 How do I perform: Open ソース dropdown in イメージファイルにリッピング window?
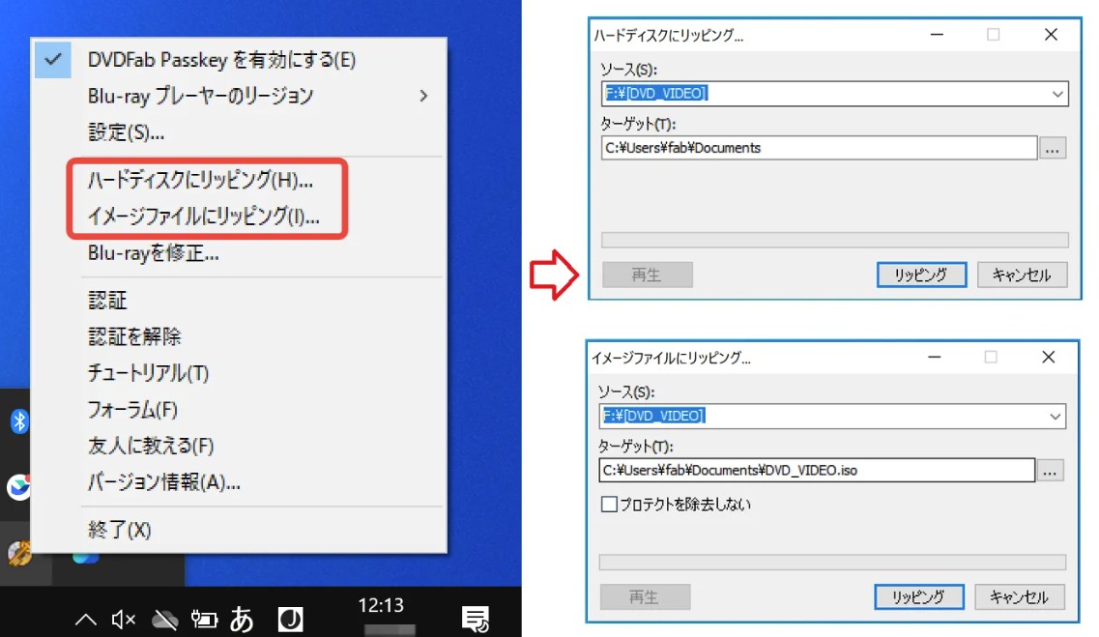(x=1055, y=417)
